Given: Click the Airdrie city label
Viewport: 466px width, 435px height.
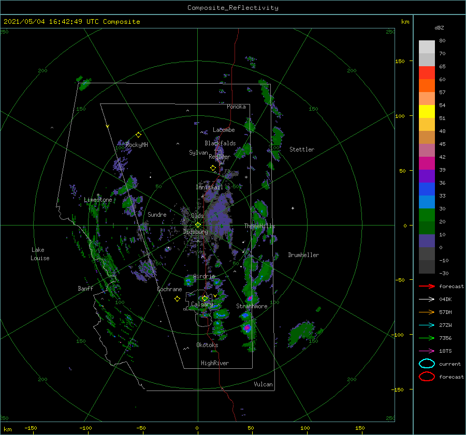Looking at the screenshot, I should (x=204, y=276).
